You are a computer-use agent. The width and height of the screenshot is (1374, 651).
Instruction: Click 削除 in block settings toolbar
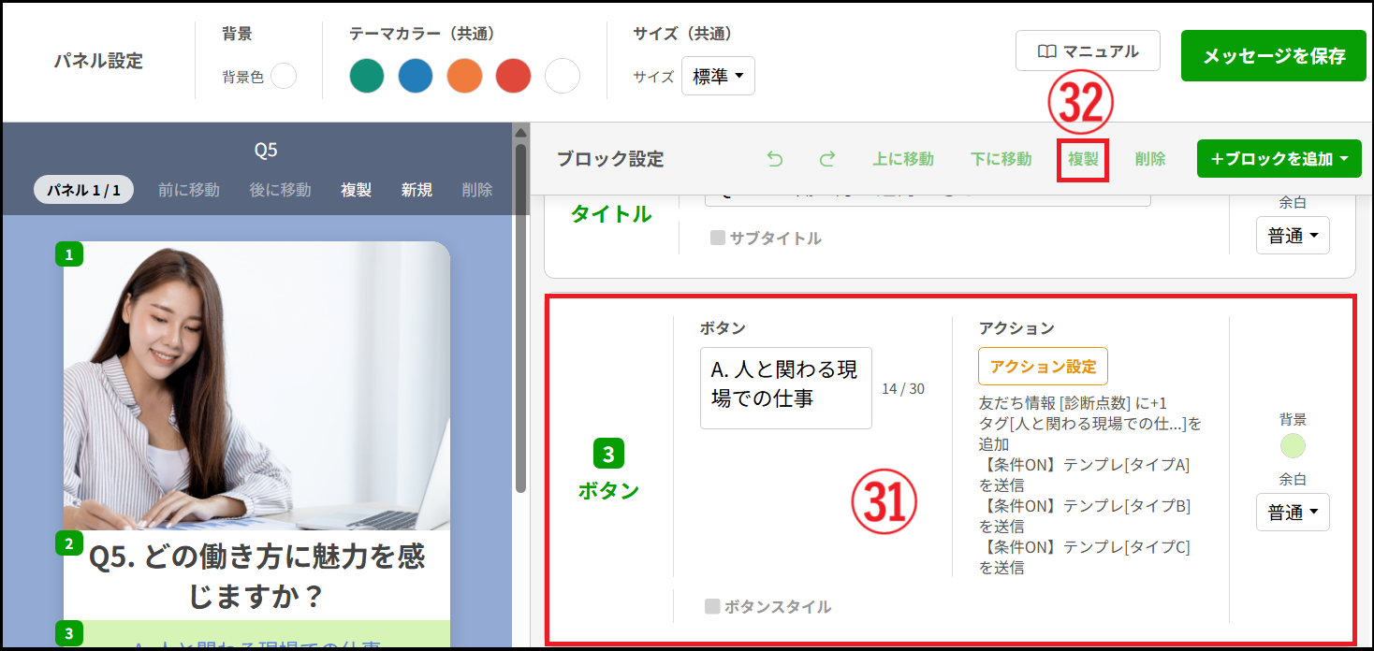coord(1150,159)
